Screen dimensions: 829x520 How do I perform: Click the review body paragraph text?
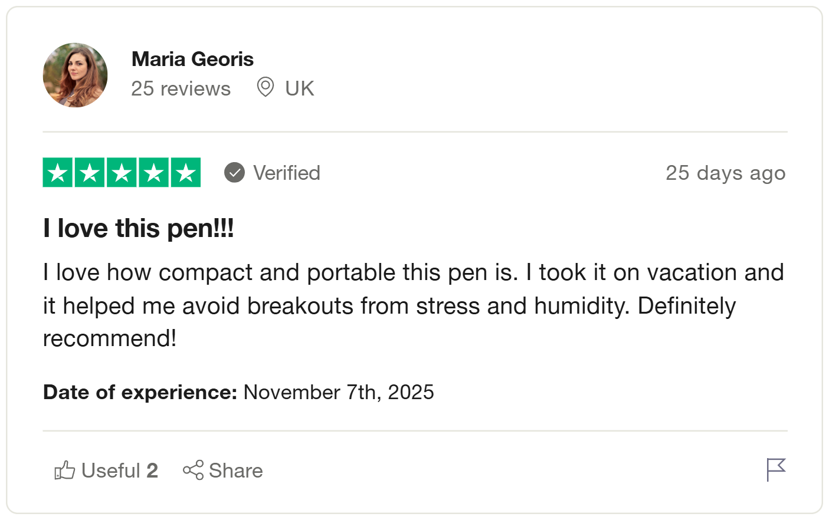[x=413, y=305]
